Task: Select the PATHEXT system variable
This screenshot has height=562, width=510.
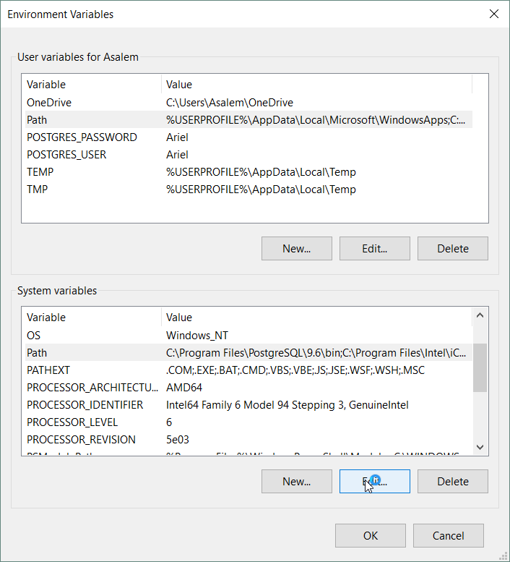Action: [48, 370]
